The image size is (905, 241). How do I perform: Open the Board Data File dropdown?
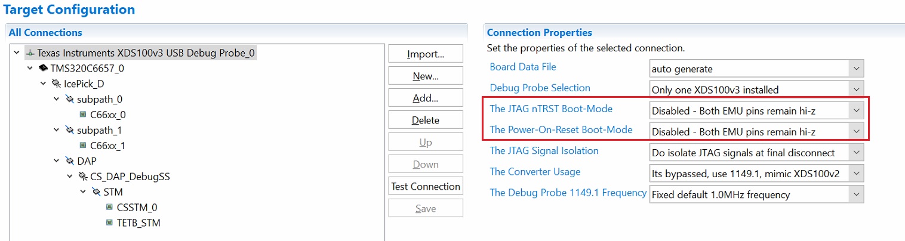857,69
